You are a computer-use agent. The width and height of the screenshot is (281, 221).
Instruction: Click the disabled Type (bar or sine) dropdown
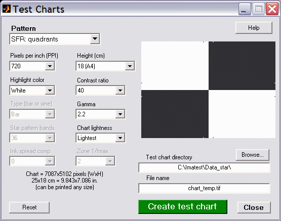pos(32,114)
